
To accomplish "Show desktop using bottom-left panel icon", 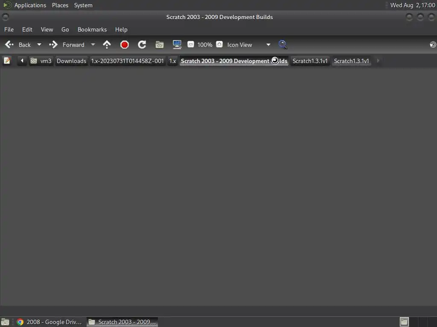I will 5,322.
